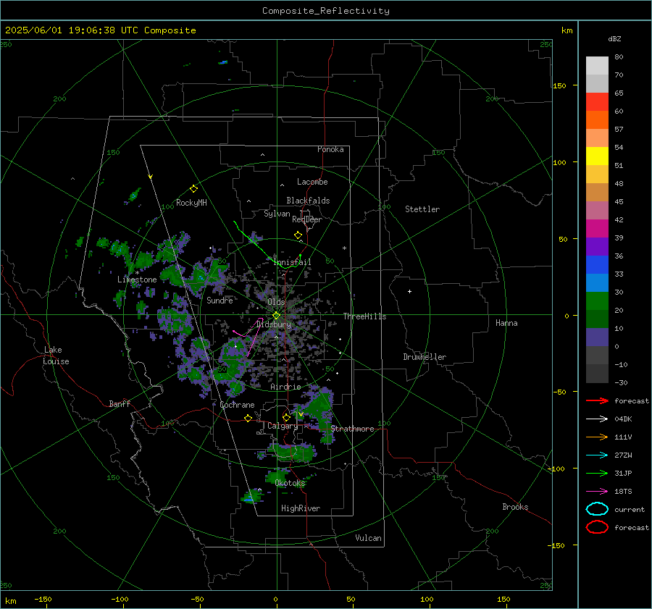Click the Composite_Reflectivity title text
Image resolution: width=652 pixels, height=609 pixels.
pyautogui.click(x=326, y=11)
